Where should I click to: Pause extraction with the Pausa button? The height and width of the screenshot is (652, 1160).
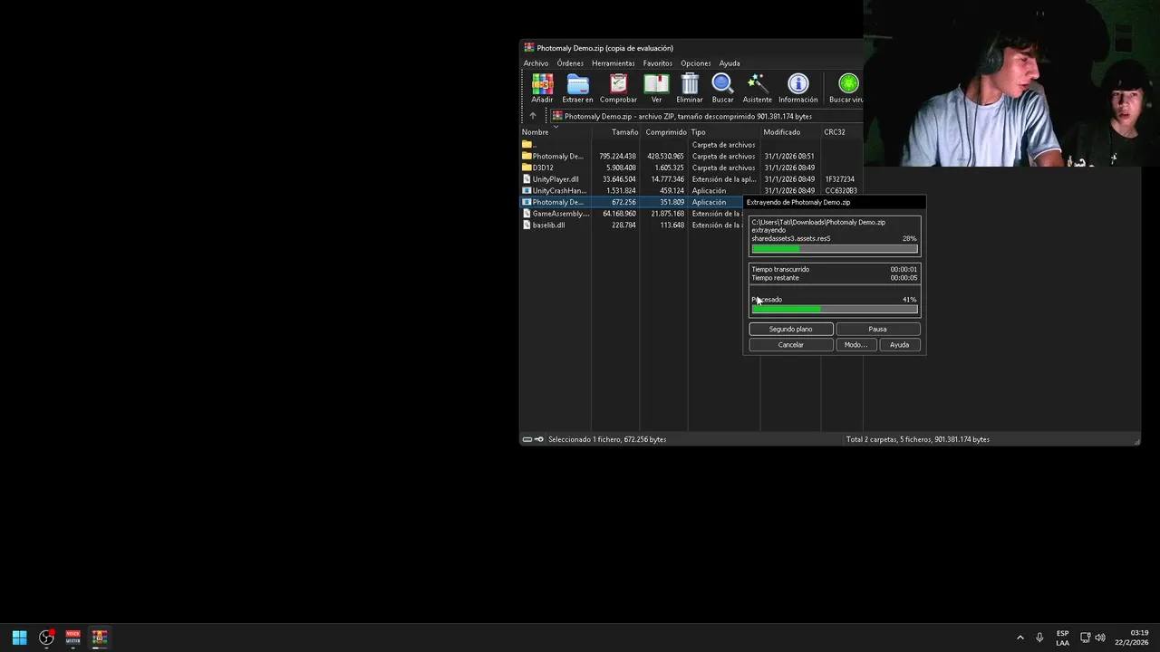877,330
